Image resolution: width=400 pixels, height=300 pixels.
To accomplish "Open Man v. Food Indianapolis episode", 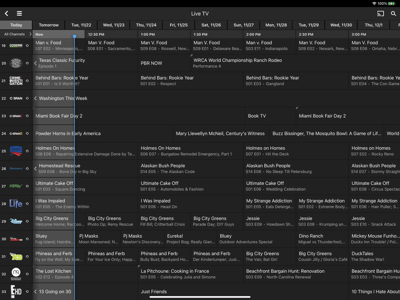I will (x=269, y=46).
